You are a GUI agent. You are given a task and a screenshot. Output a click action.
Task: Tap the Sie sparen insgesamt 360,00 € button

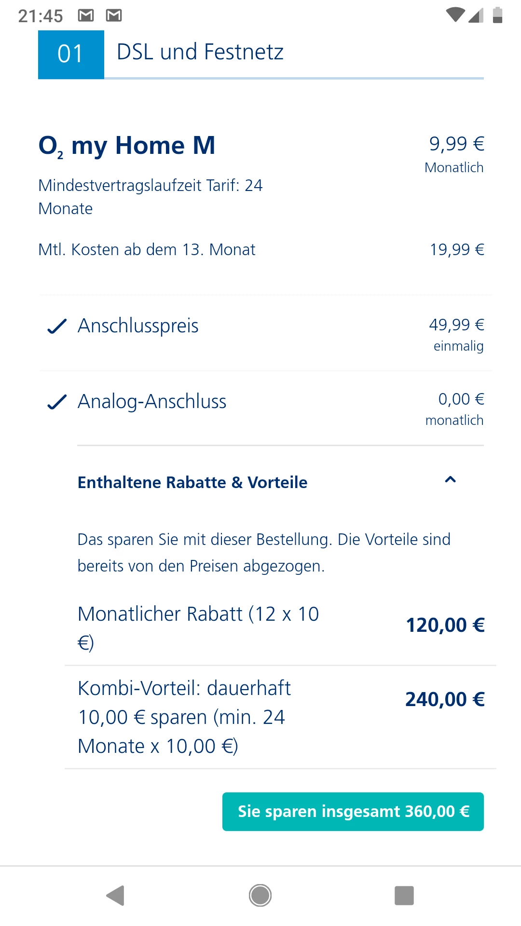coord(353,811)
